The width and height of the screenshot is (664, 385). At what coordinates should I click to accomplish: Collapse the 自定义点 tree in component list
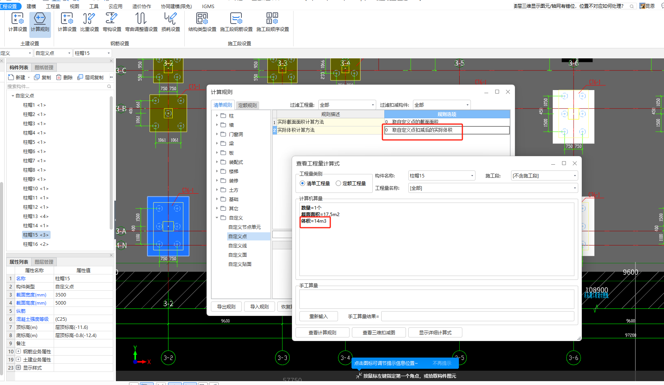click(13, 96)
